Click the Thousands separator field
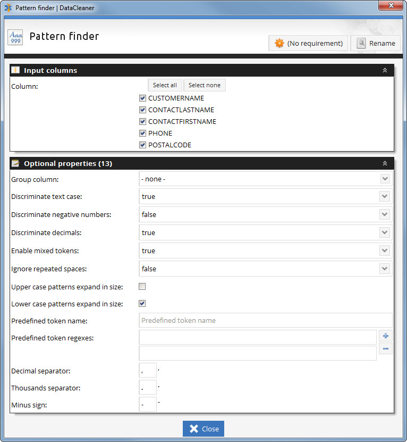This screenshot has height=442, width=407. pos(148,387)
